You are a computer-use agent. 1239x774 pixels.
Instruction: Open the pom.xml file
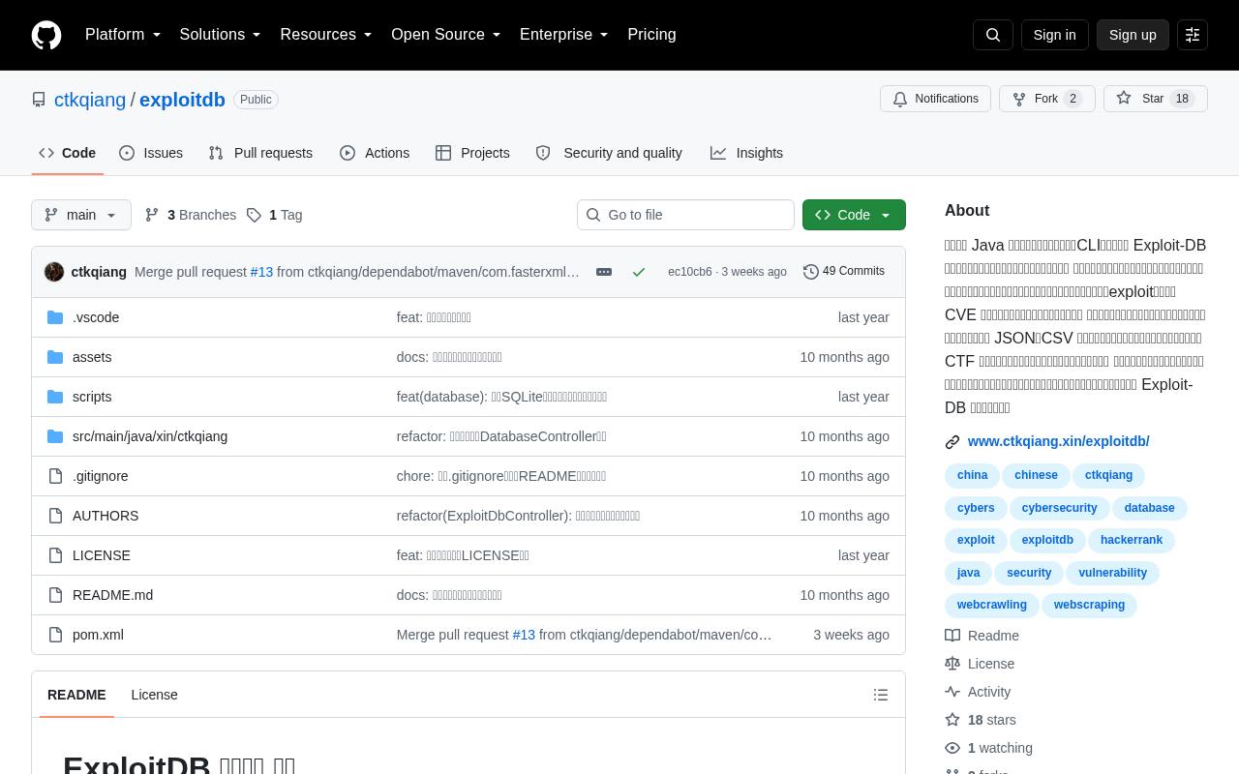click(98, 635)
